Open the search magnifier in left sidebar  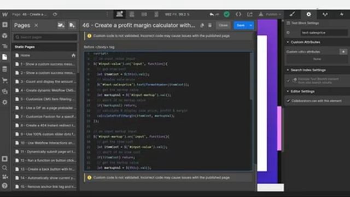5,168
